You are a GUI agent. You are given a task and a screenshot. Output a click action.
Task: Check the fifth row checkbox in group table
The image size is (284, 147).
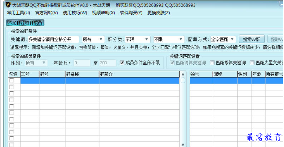click(x=12, y=106)
